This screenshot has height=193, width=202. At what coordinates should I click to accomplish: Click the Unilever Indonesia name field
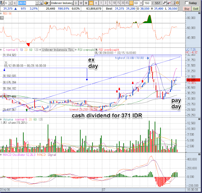coord(62,3)
